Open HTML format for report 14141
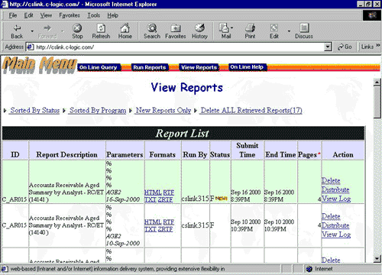 pyautogui.click(x=153, y=192)
